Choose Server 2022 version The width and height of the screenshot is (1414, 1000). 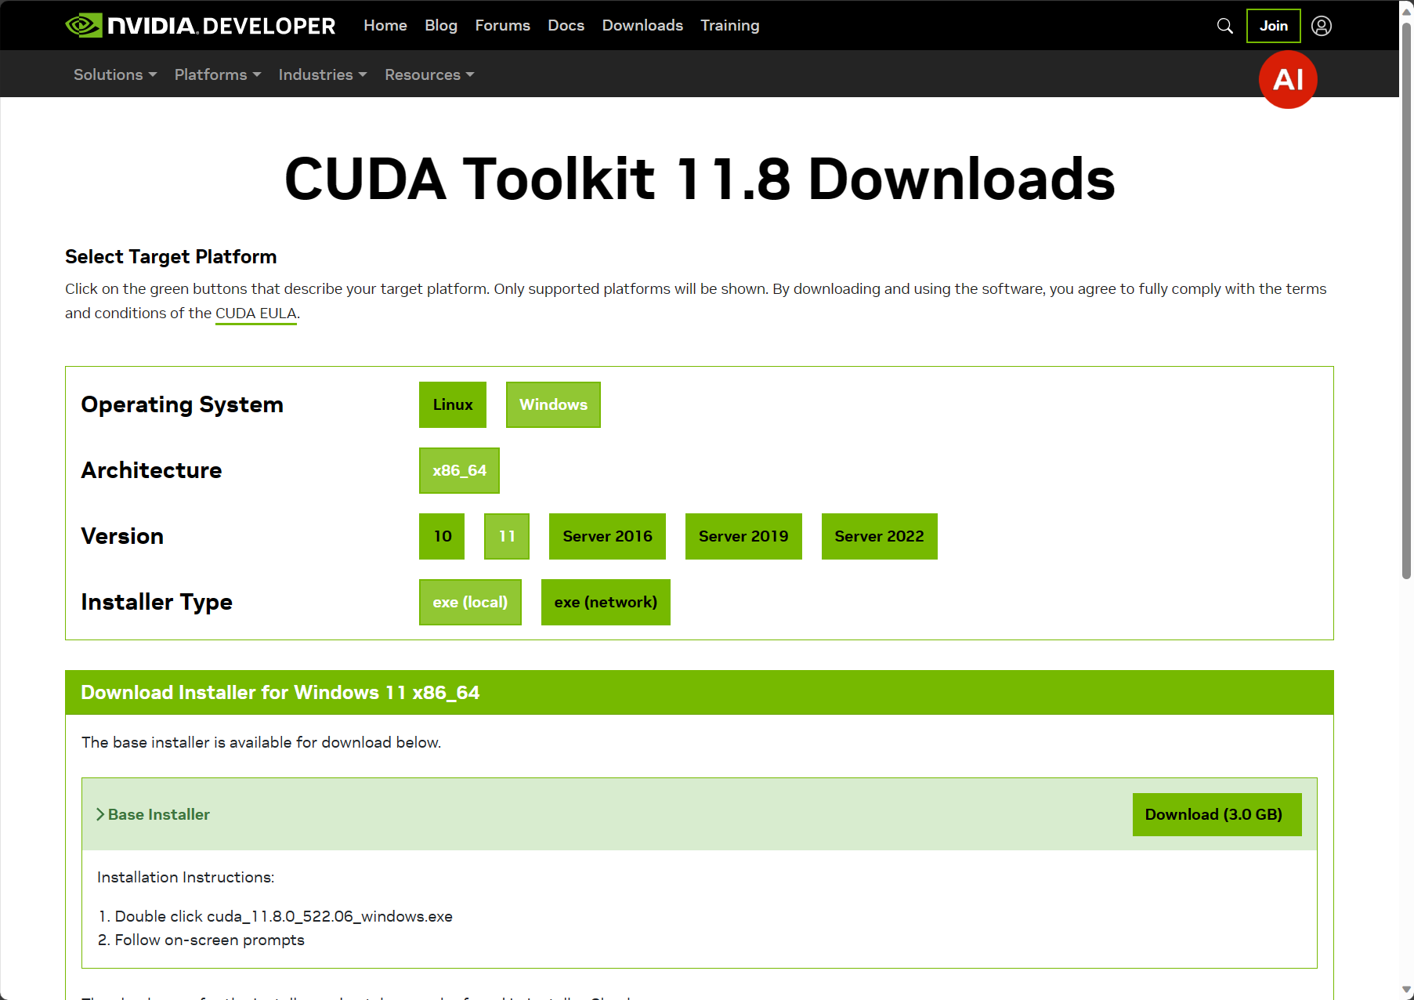pos(879,536)
